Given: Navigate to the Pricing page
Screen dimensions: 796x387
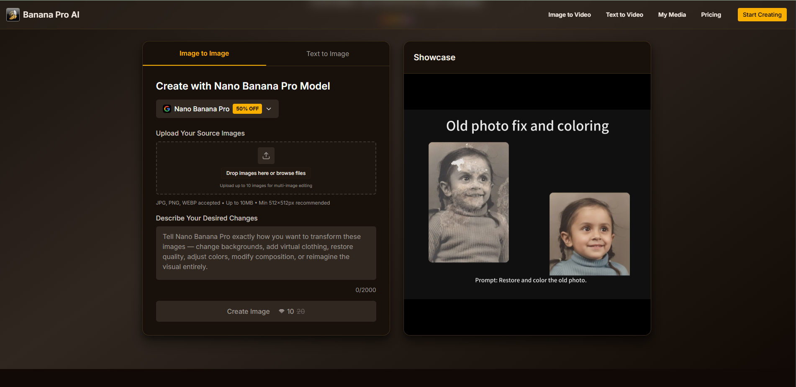Looking at the screenshot, I should click(711, 15).
